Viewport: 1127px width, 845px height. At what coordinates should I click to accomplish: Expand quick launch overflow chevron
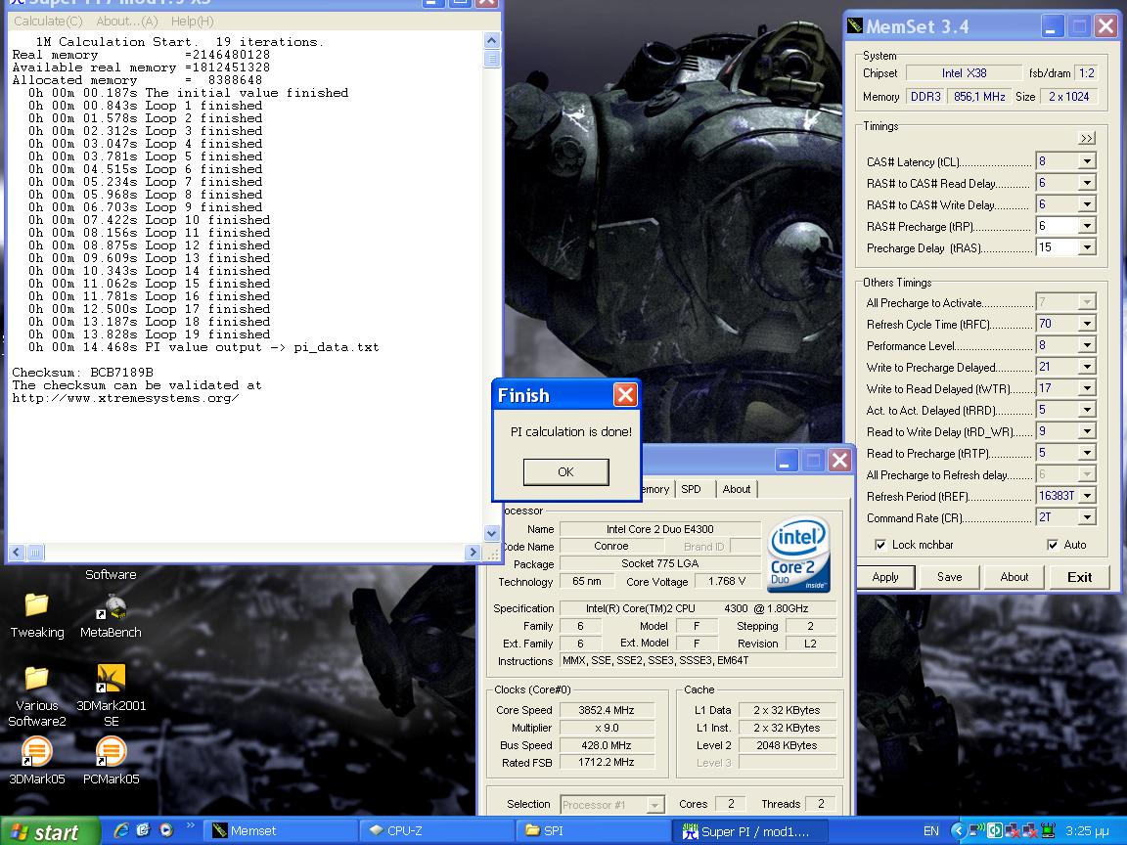point(191,825)
